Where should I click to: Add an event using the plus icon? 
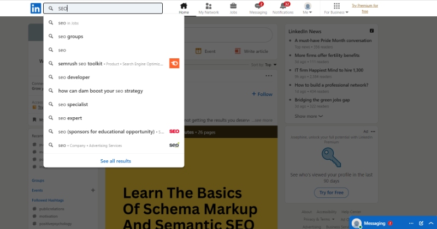pos(92,190)
